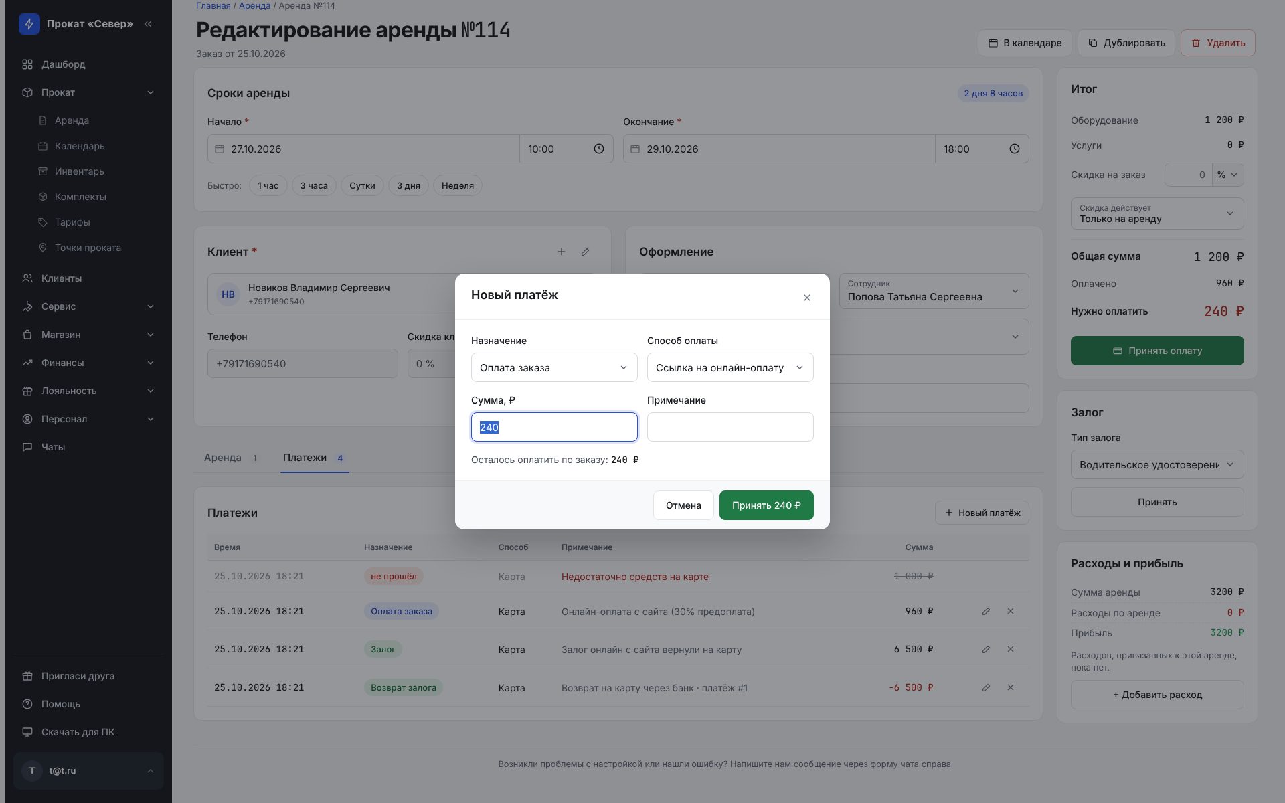
Task: Collapse the Прокат sidebar section
Action: tap(88, 92)
